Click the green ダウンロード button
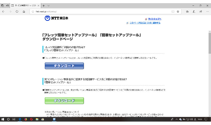This screenshot has height=125, width=211. click(x=64, y=101)
